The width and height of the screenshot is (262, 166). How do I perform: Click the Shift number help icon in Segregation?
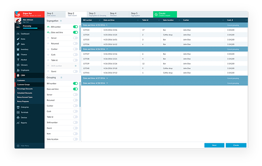pos(76,66)
